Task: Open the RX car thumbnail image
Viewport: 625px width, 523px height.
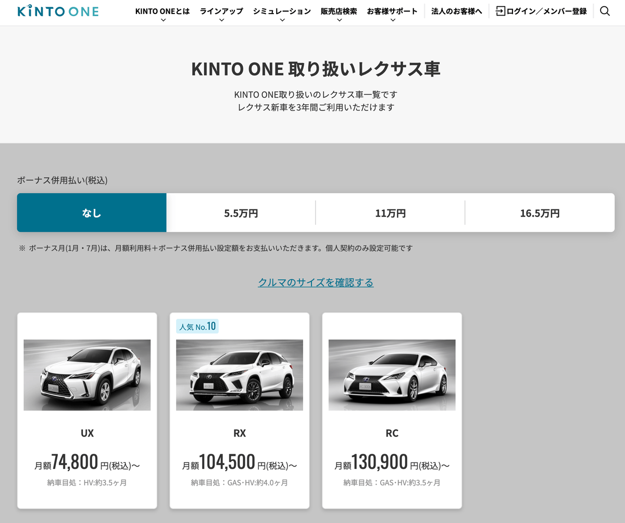Action: tap(240, 375)
